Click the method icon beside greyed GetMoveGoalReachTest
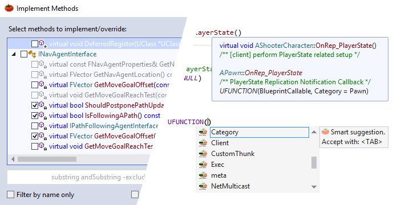Viewport: 401px width, 205px height. coord(43,95)
